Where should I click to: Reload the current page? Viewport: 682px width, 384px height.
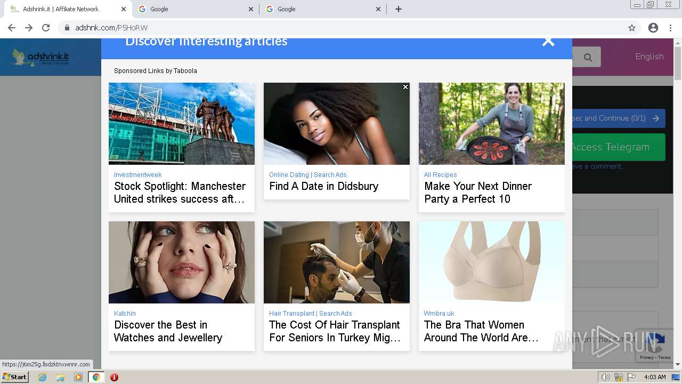point(46,28)
